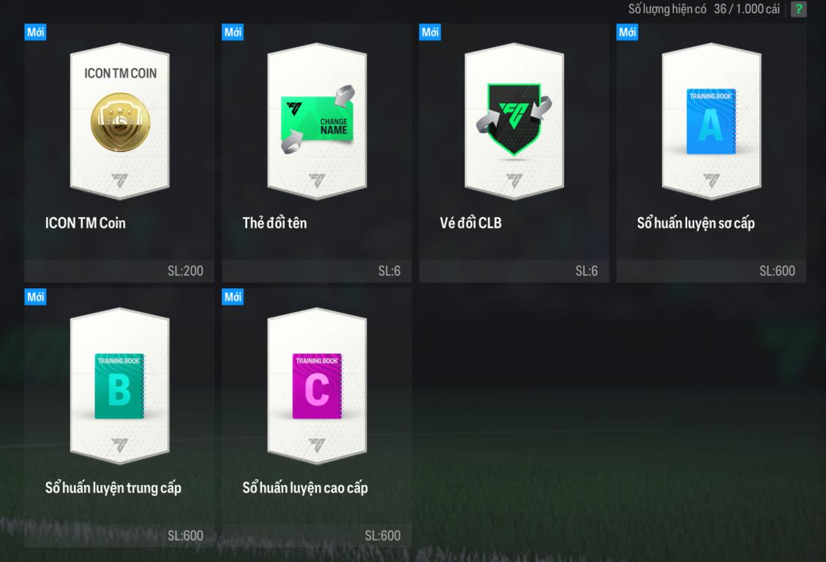Select the blue Training Book A icon
826x562 pixels.
(x=710, y=121)
